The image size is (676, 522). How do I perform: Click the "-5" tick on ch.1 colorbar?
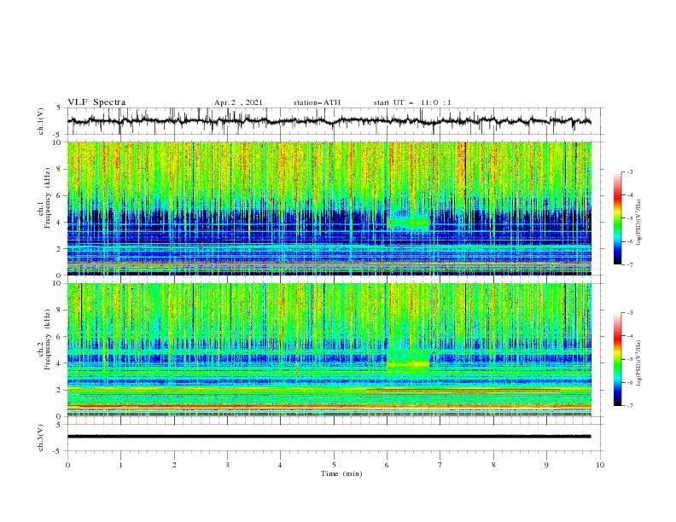point(629,218)
